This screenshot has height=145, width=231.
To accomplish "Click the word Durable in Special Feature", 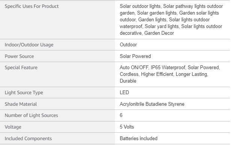I will pyautogui.click(x=128, y=81).
